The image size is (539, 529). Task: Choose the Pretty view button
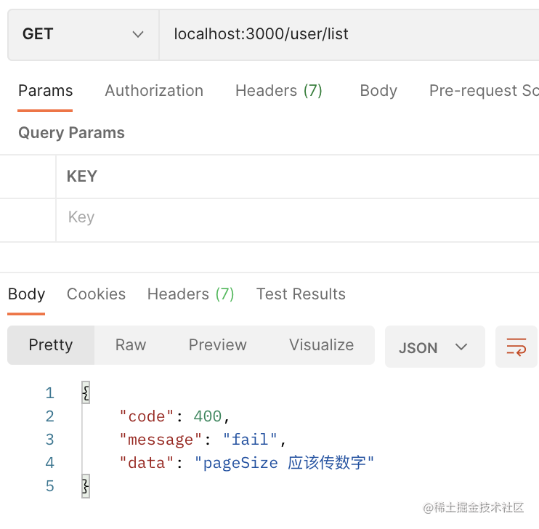51,345
